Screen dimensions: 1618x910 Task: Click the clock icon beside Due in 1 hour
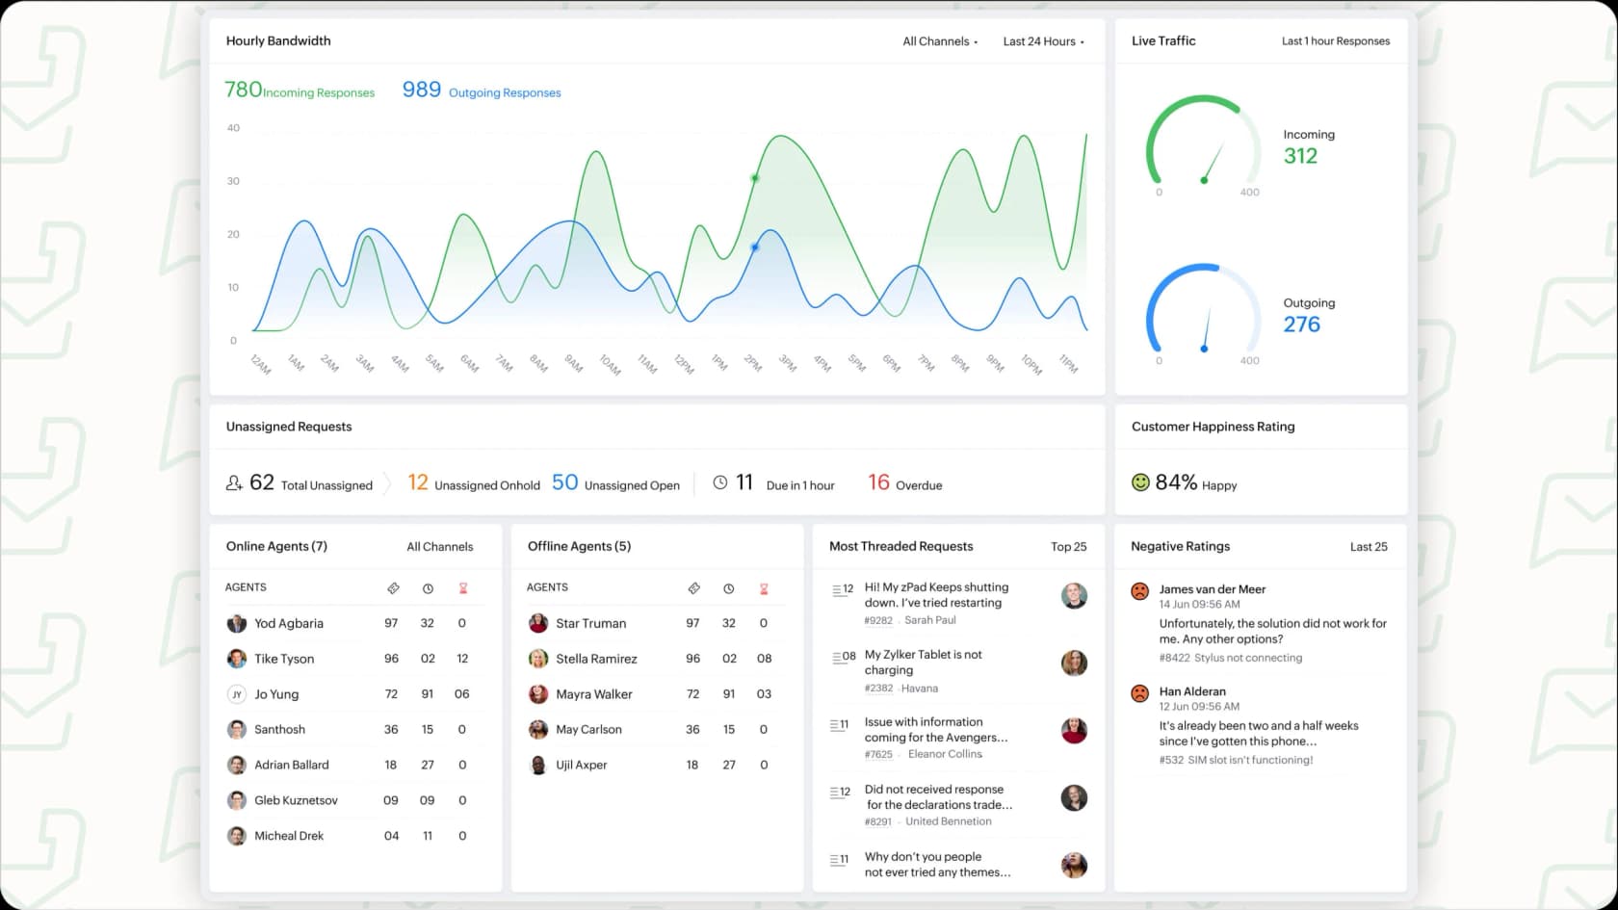click(x=720, y=482)
